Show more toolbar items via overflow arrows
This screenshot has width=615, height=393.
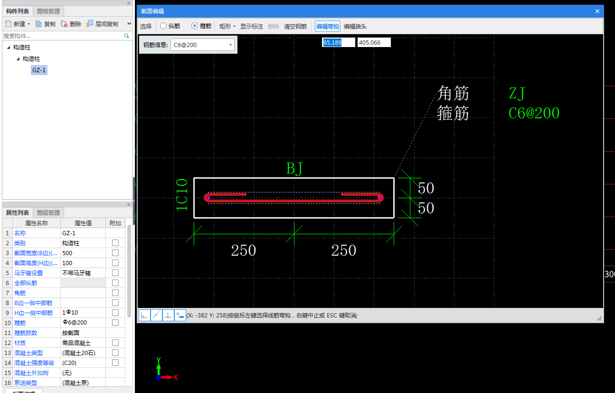pos(129,24)
